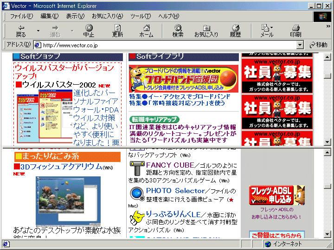Viewport: 334px width, 250px height.
Task: Click the Internet Explorer title bar icon
Action: pos(6,6)
